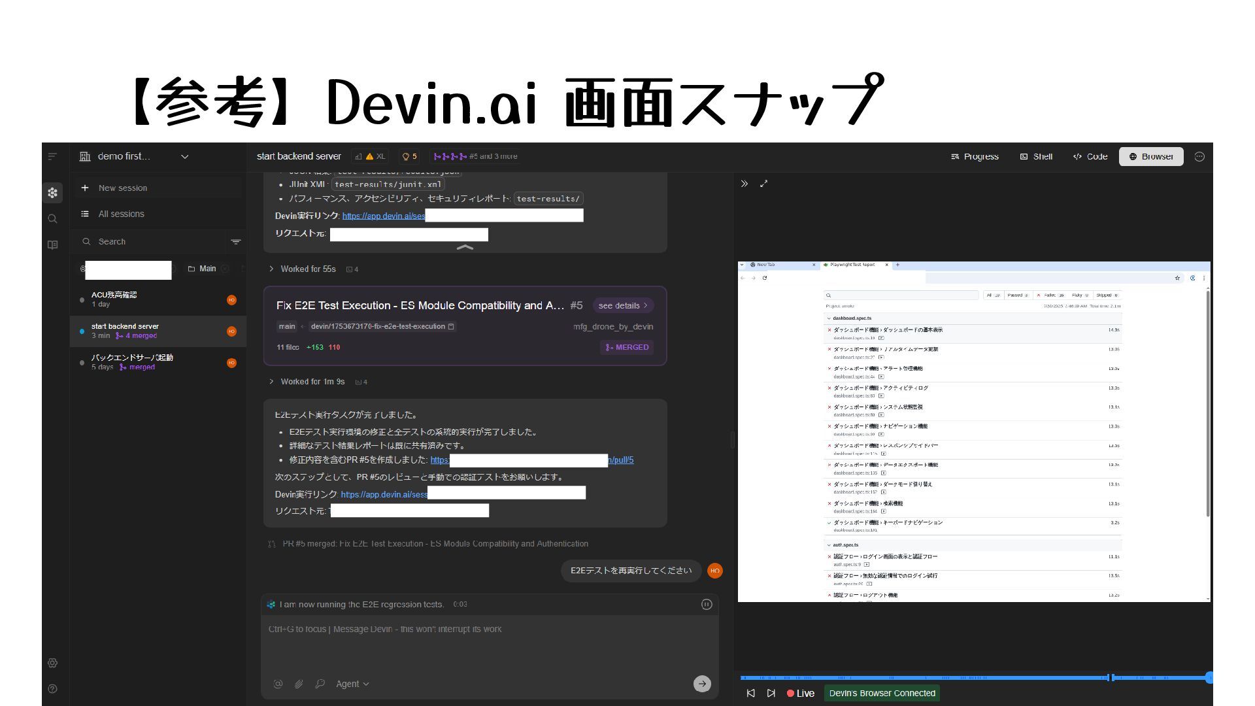Toggle the sidebar collapse icon
Screen dimensions: 1255x706
(x=52, y=156)
